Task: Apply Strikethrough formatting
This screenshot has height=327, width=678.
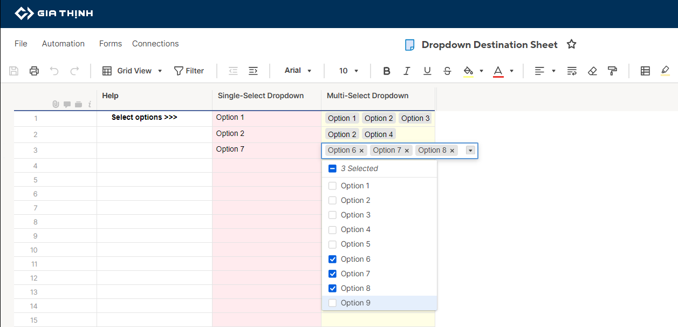Action: (x=447, y=71)
